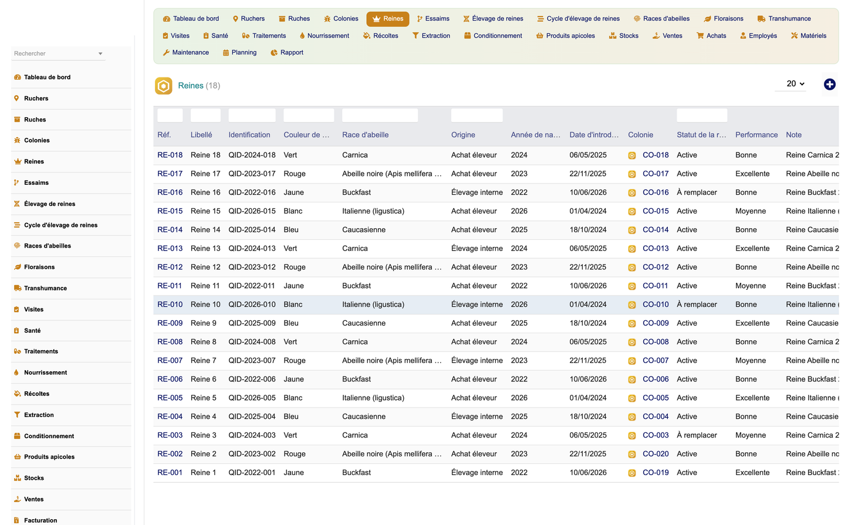This screenshot has height=525, width=848.
Task: Open the Employés tab
Action: pyautogui.click(x=758, y=36)
